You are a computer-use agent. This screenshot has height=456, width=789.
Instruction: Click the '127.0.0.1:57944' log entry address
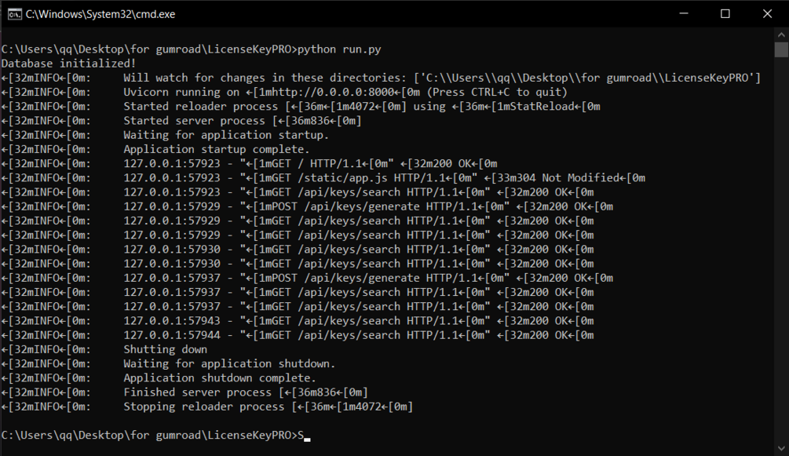[x=172, y=335]
